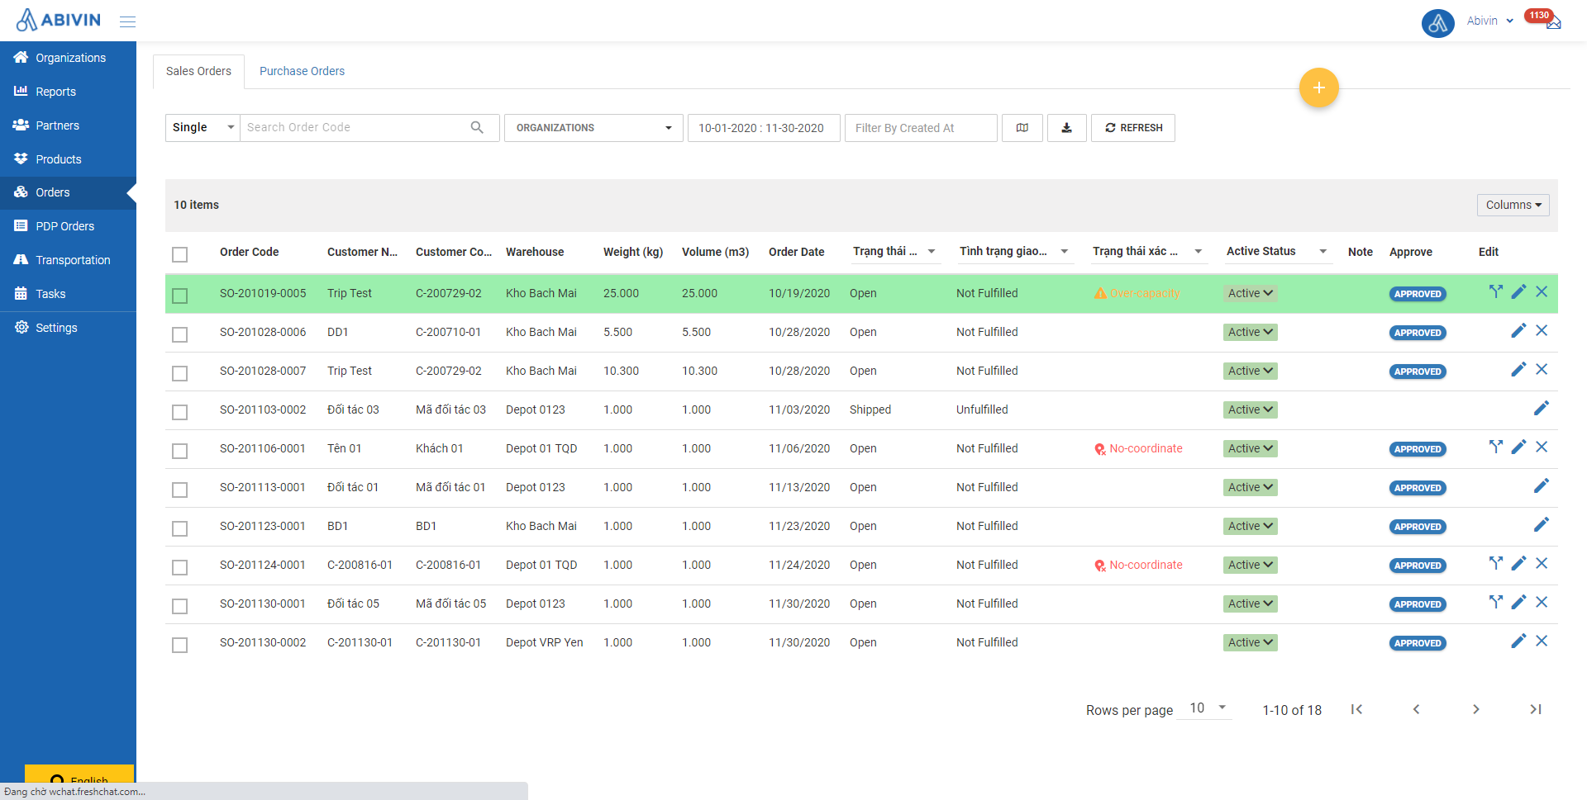Click the yellow add order button
The image size is (1587, 800).
point(1318,88)
